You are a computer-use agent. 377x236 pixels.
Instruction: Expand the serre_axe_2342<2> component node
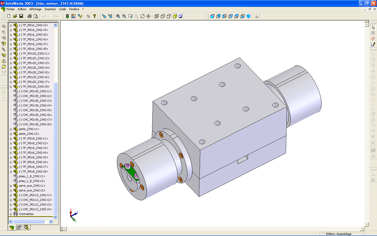click(11, 191)
